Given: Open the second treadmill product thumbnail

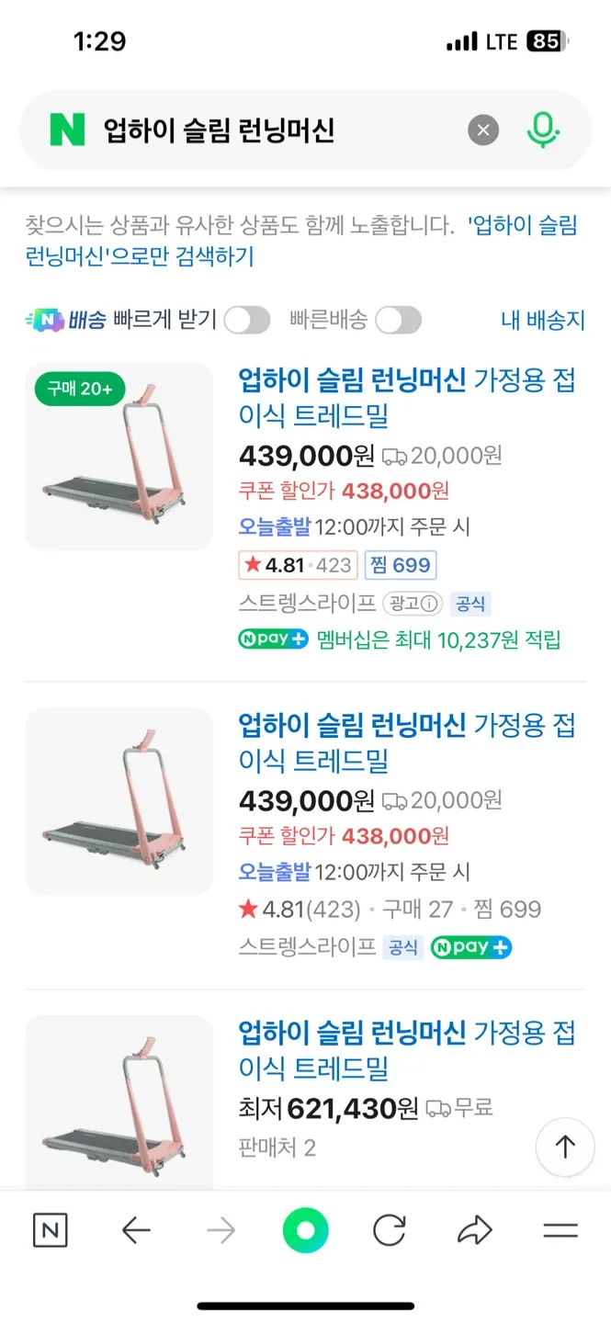Looking at the screenshot, I should 119,801.
